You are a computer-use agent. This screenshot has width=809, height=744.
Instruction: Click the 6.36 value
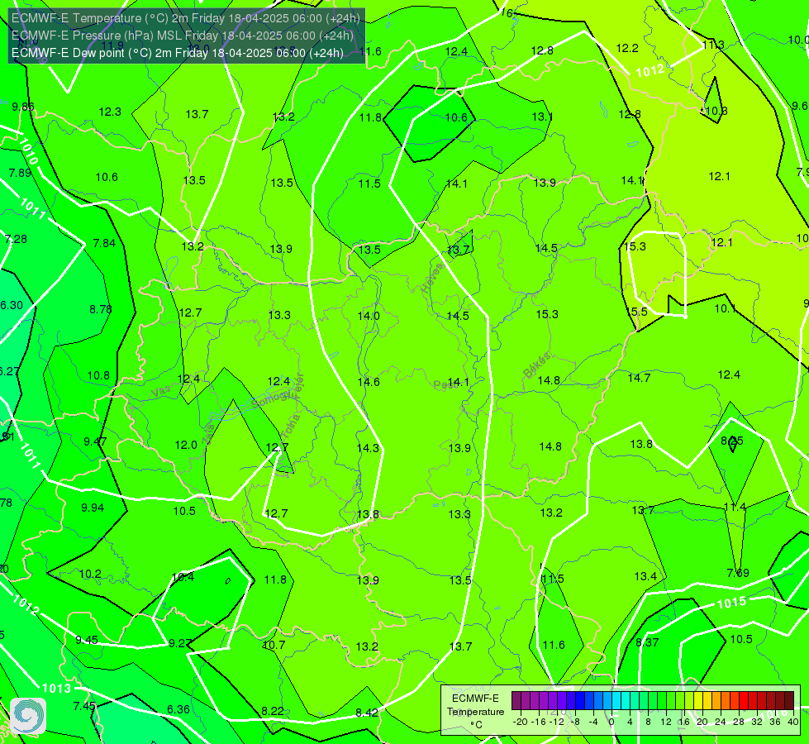pos(178,709)
